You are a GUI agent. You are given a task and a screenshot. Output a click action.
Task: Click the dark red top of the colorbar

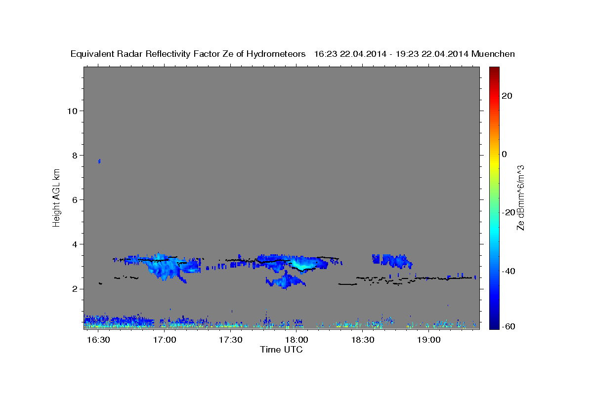click(494, 70)
